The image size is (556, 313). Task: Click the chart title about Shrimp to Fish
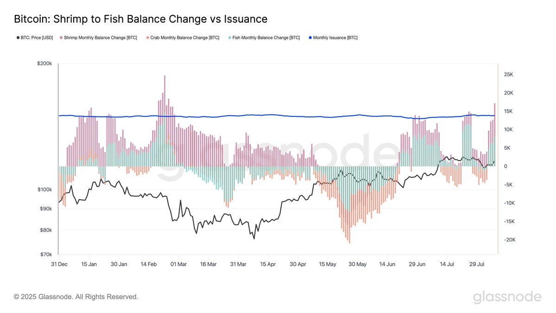(140, 19)
